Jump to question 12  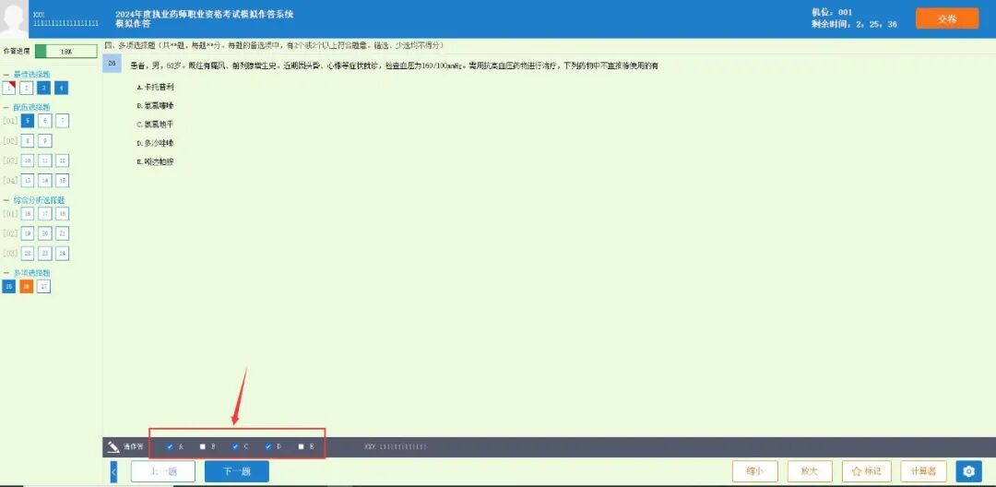click(63, 160)
